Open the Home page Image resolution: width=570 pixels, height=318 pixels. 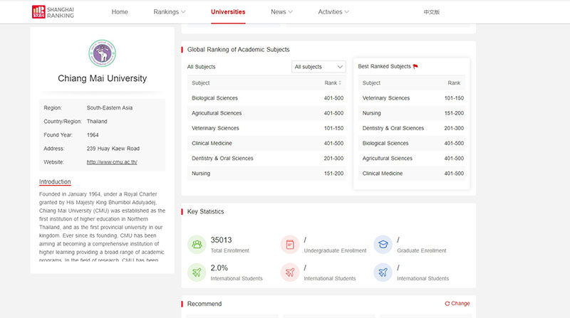coord(120,12)
